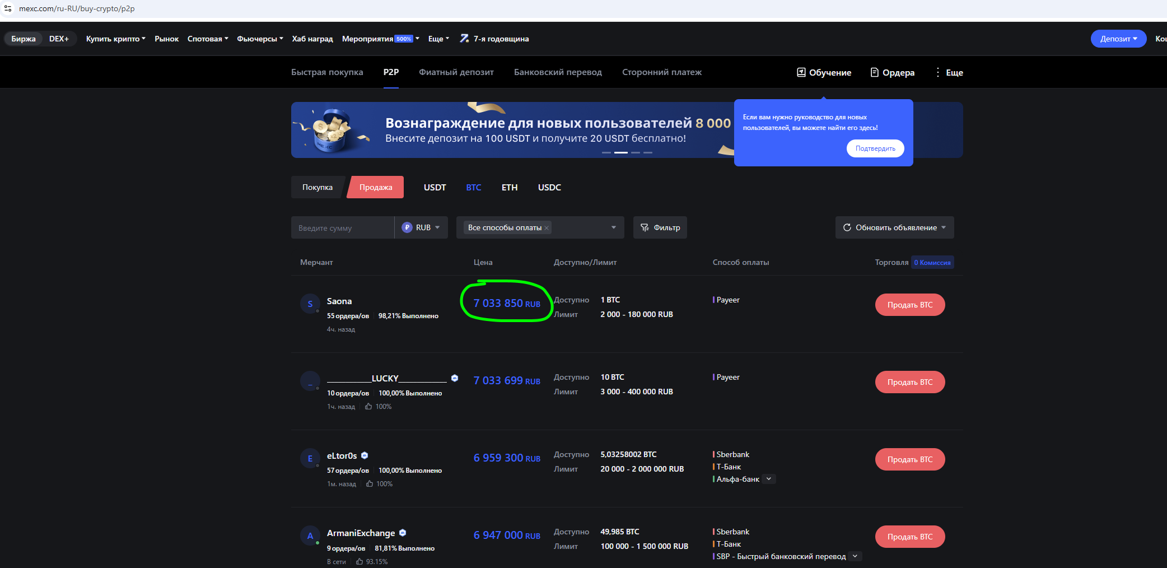Viewport: 1167px width, 568px height.
Task: Select the Продажа sell toggle
Action: pos(376,187)
